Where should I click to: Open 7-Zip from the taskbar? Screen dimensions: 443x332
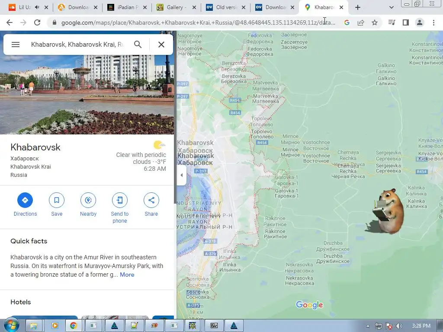coord(214,326)
